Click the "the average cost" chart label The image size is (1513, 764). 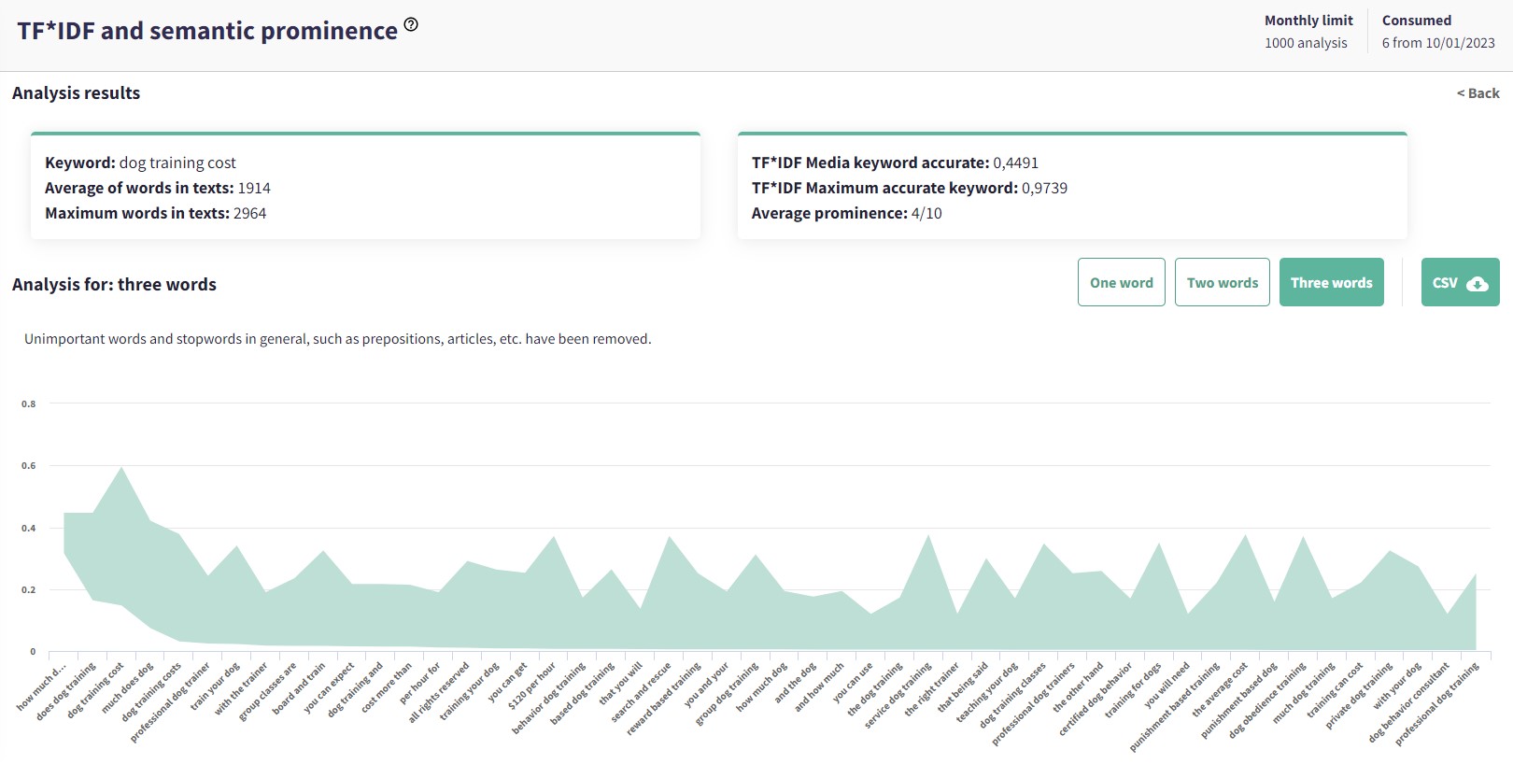(1221, 689)
